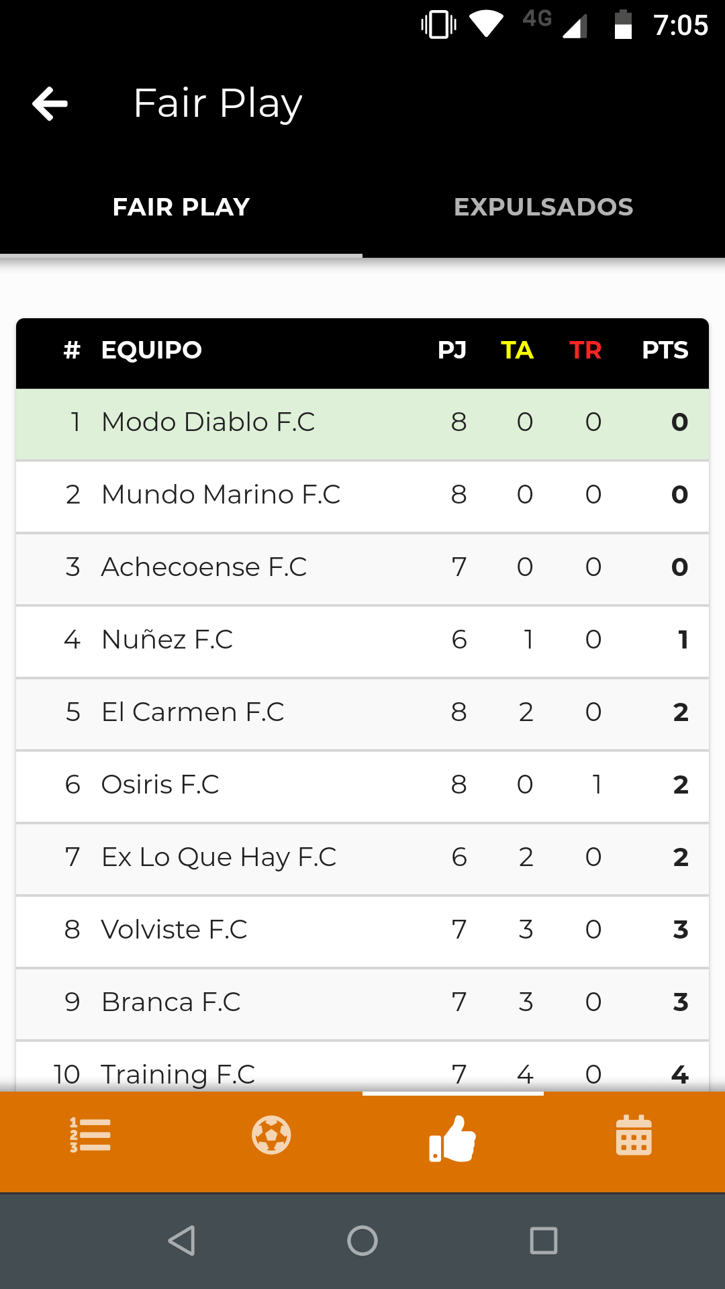725x1289 pixels.
Task: Click the PTS column header
Action: tap(665, 350)
